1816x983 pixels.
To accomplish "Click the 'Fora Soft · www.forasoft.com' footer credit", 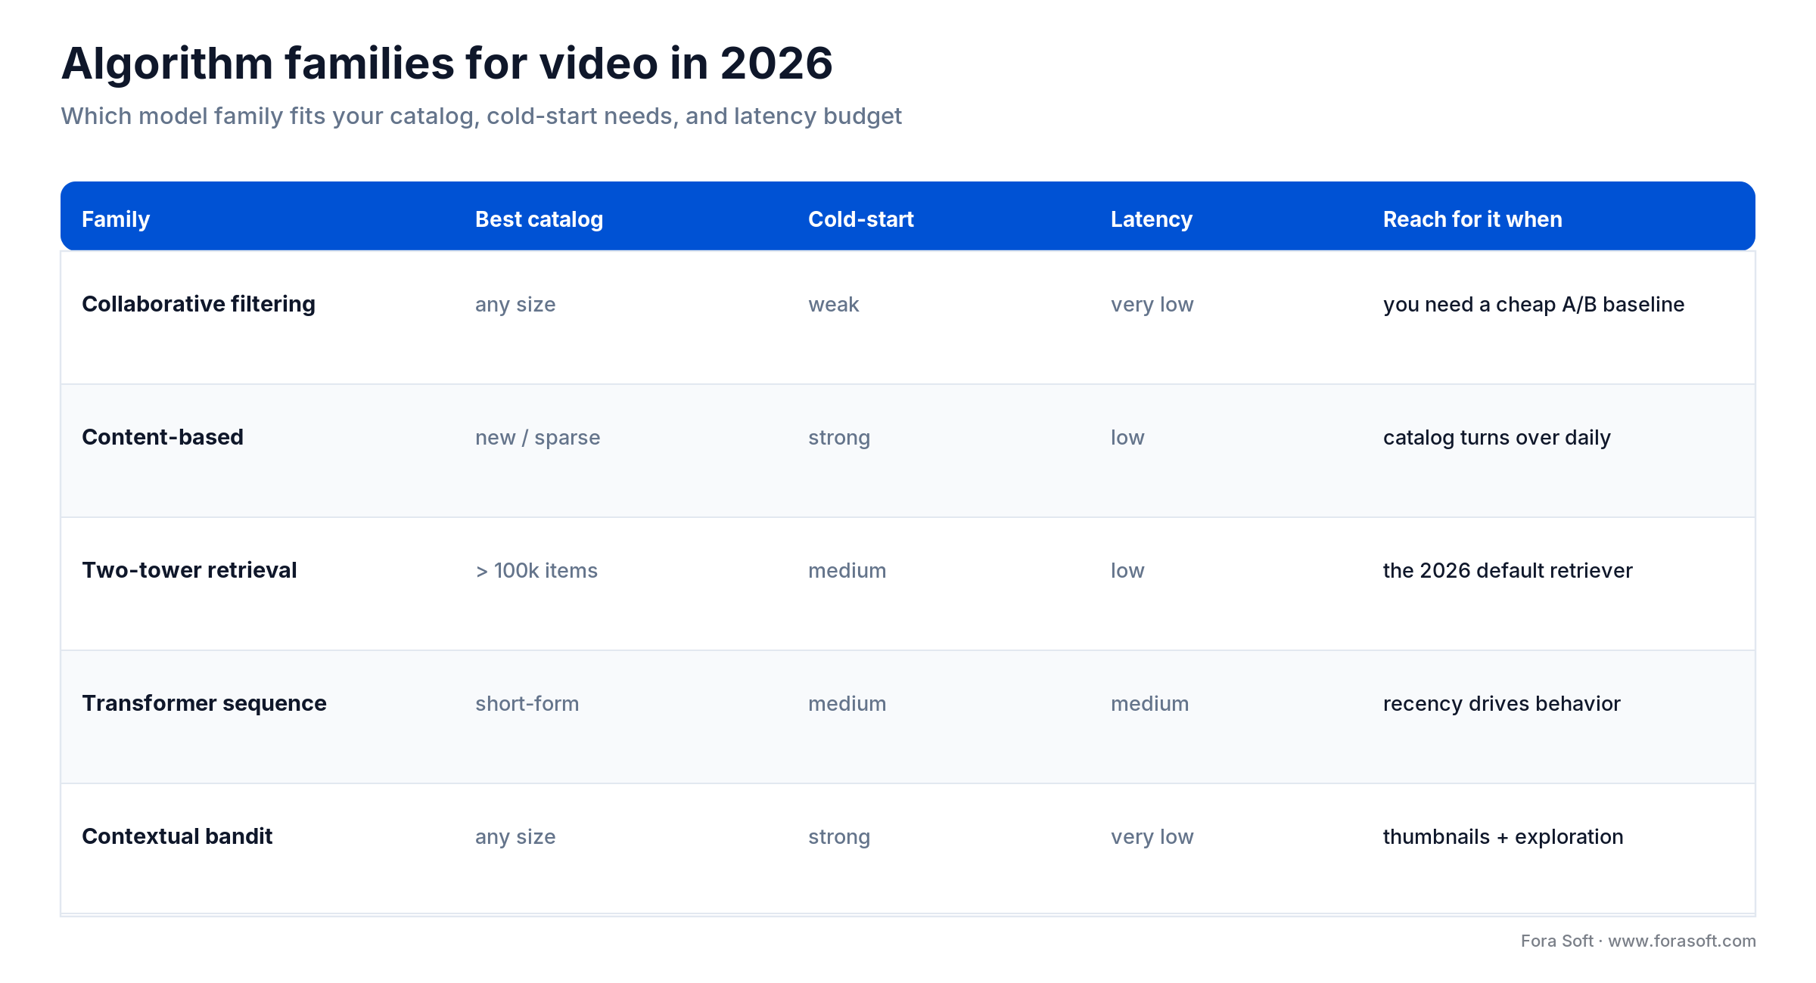I will [1638, 941].
